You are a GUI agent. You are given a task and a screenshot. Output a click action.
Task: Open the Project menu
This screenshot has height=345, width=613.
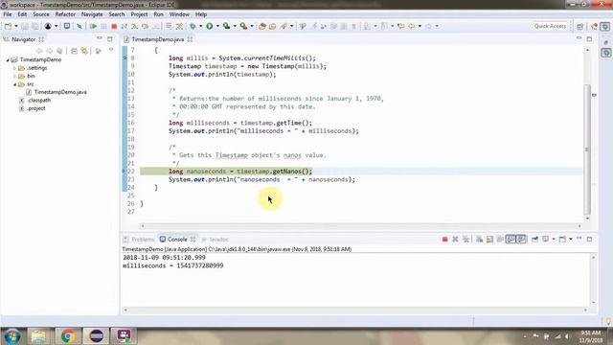[x=139, y=14]
